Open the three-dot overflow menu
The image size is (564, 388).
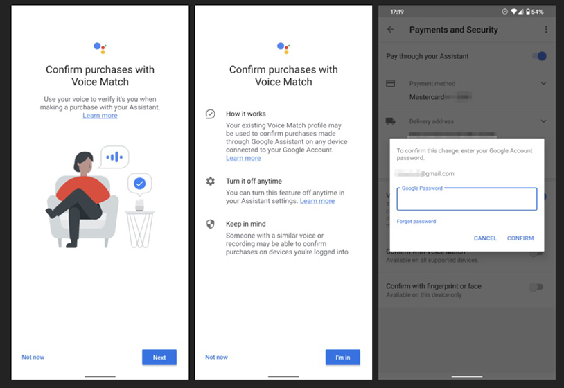[546, 30]
